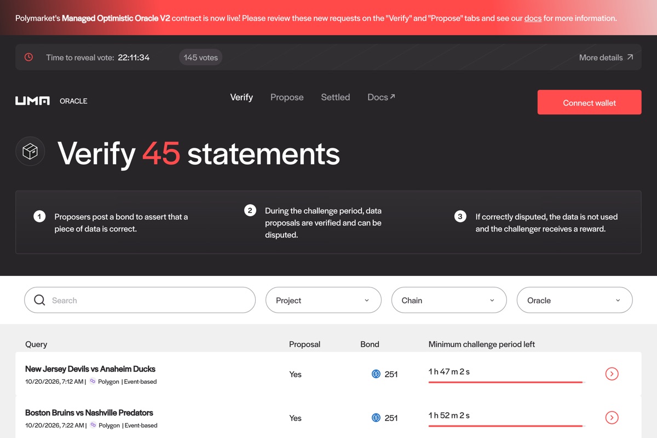
Task: Click the Bruins row challenge progress bar
Action: coord(506,426)
